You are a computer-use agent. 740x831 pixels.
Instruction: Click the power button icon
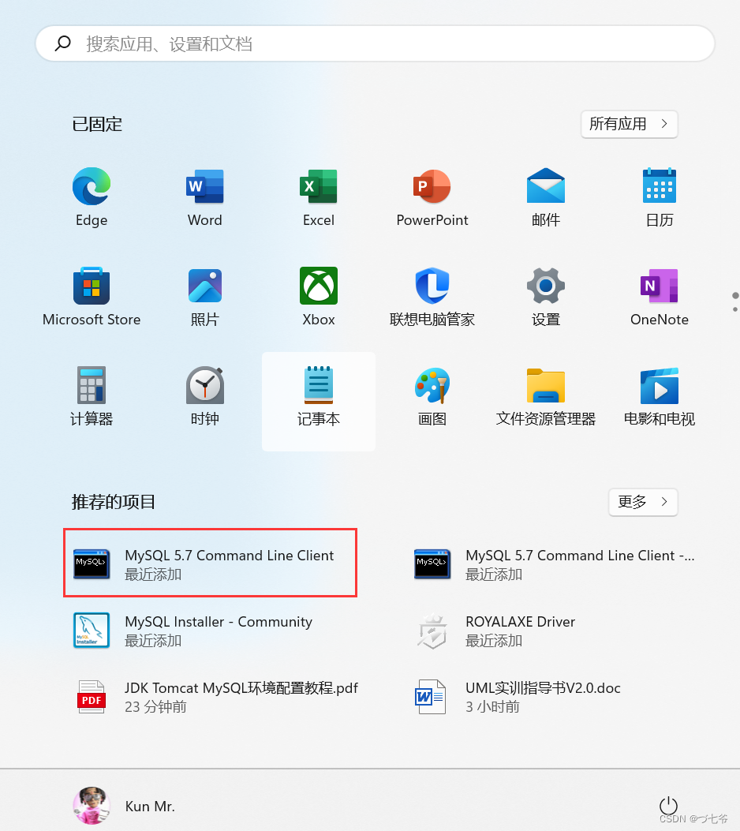coord(668,806)
